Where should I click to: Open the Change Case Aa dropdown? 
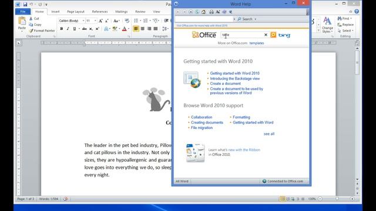[x=116, y=21]
